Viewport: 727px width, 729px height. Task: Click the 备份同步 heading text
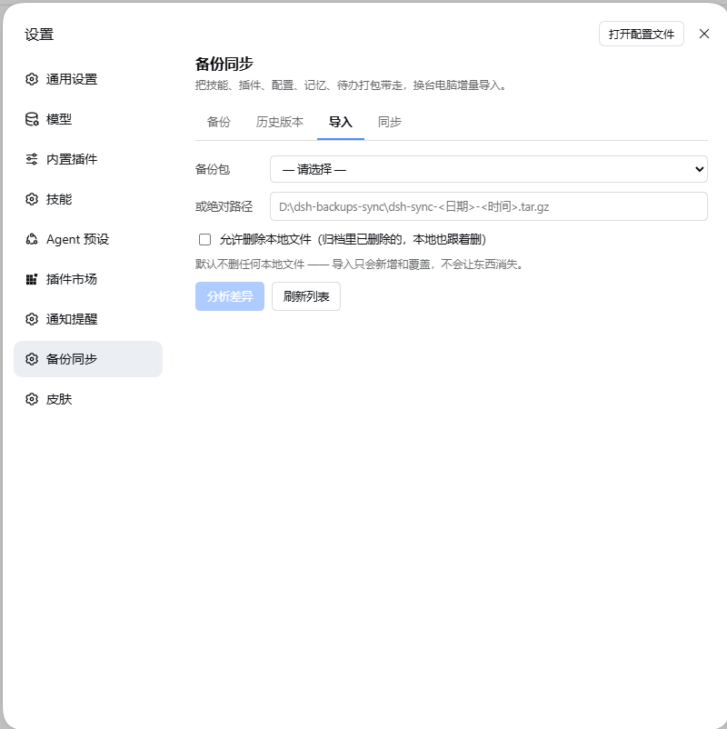pyautogui.click(x=224, y=64)
